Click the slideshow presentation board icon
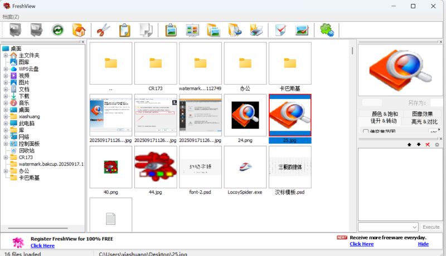Image resolution: width=446 pixels, height=256 pixels. pos(192,30)
